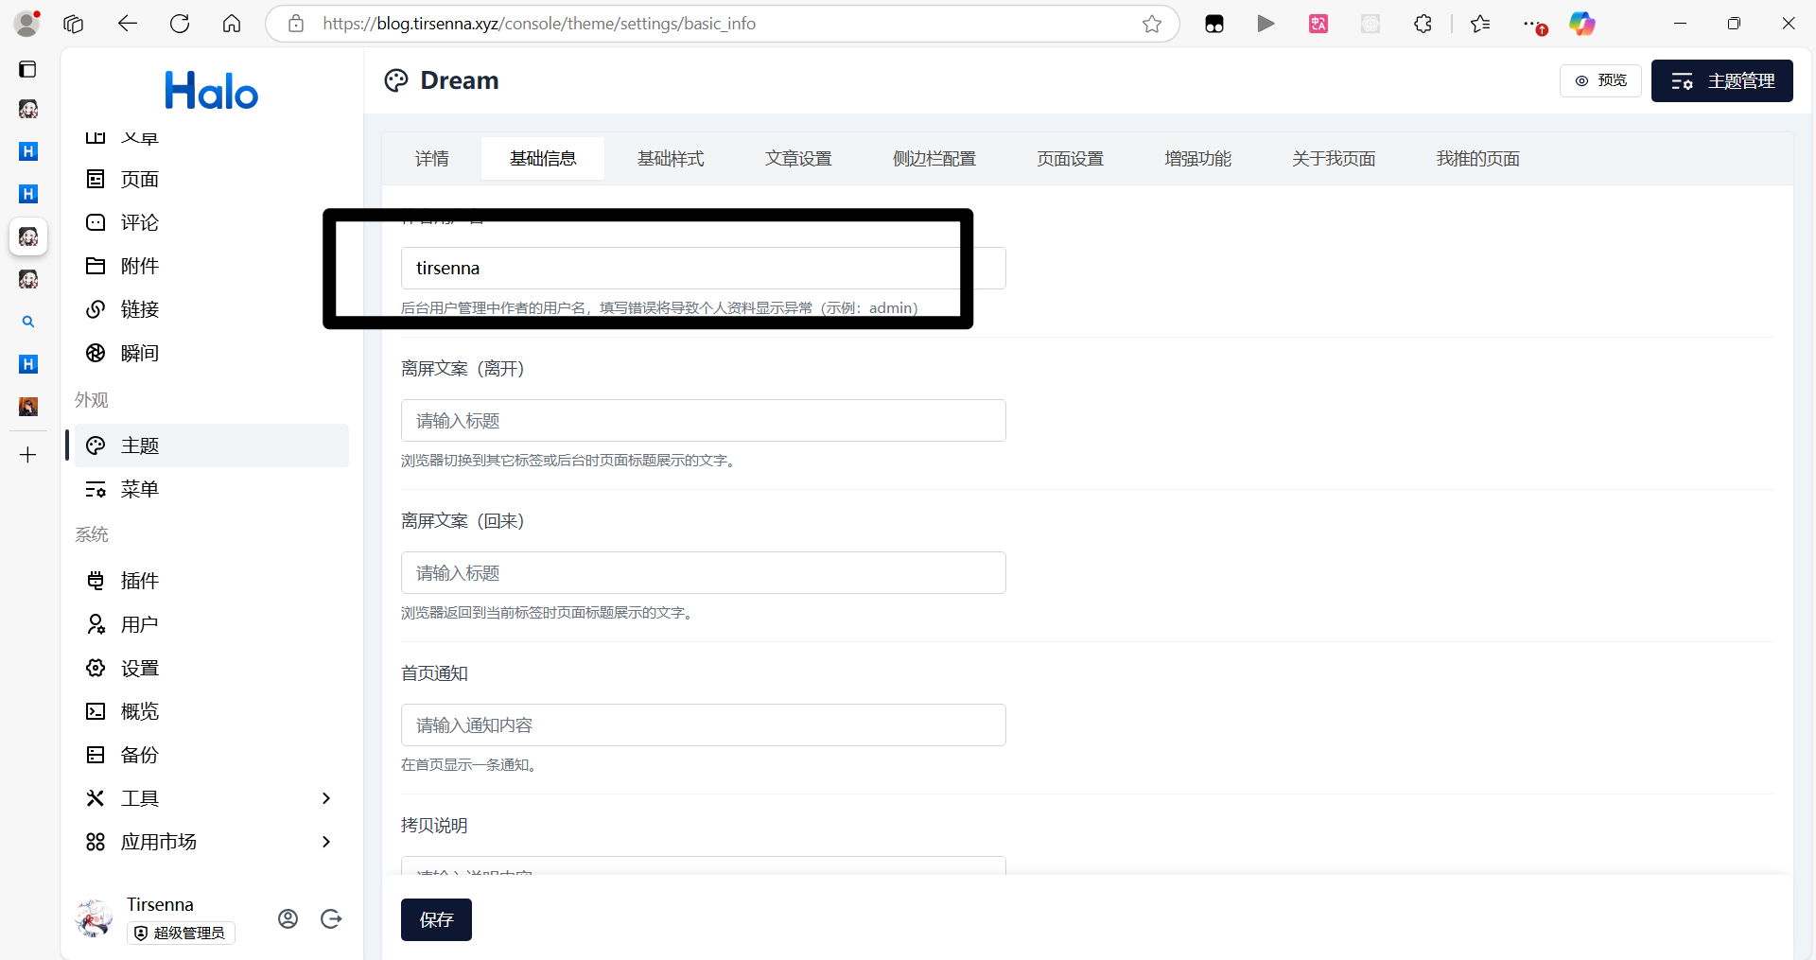Screen dimensions: 1816x960
Task: Click the 主题管理 theme management button
Action: [x=1721, y=81]
